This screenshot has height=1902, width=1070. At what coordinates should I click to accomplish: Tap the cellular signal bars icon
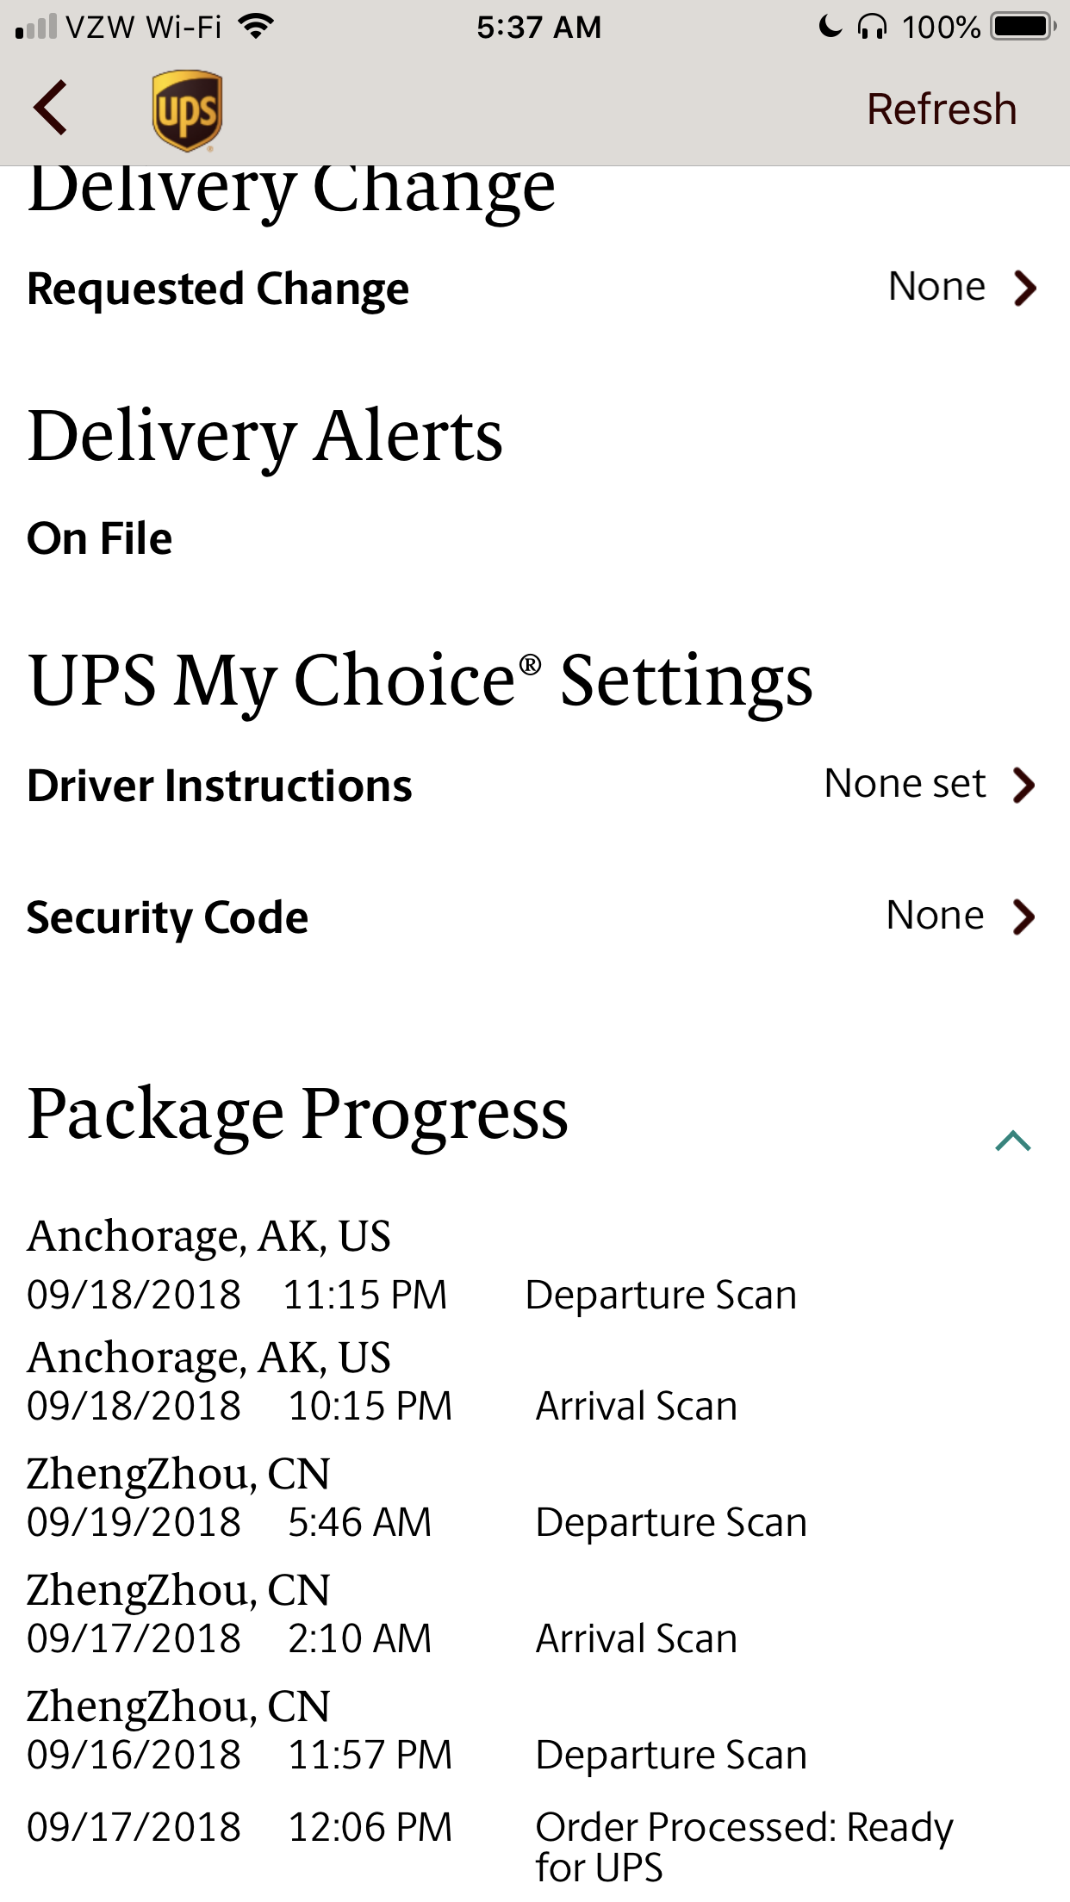(36, 27)
